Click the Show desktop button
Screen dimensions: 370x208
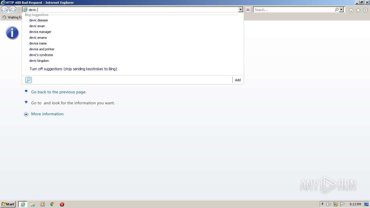click(x=367, y=204)
